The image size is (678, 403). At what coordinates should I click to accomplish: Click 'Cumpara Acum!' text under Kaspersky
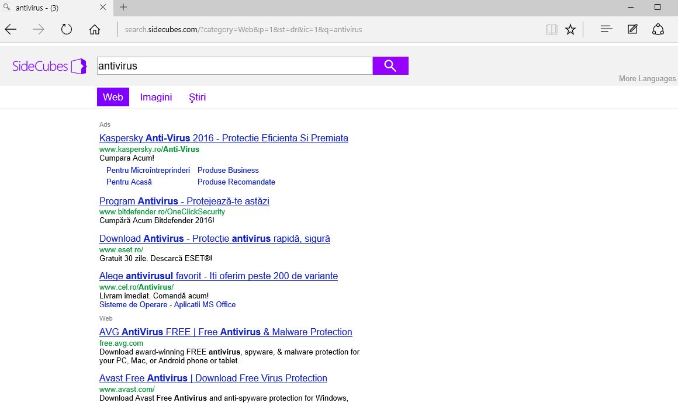pyautogui.click(x=127, y=158)
